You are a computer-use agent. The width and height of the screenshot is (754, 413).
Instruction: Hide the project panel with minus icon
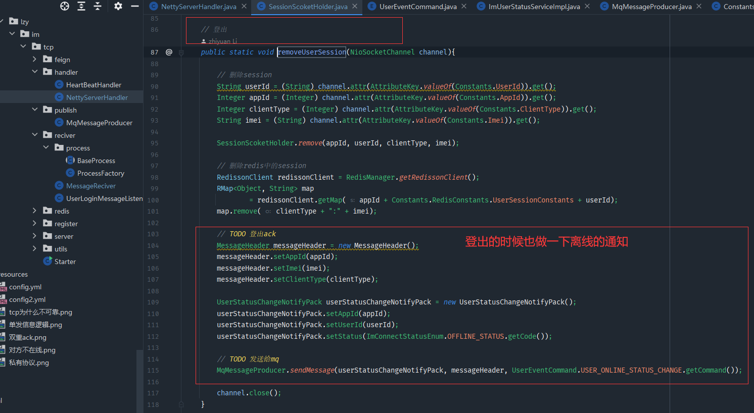click(x=135, y=6)
